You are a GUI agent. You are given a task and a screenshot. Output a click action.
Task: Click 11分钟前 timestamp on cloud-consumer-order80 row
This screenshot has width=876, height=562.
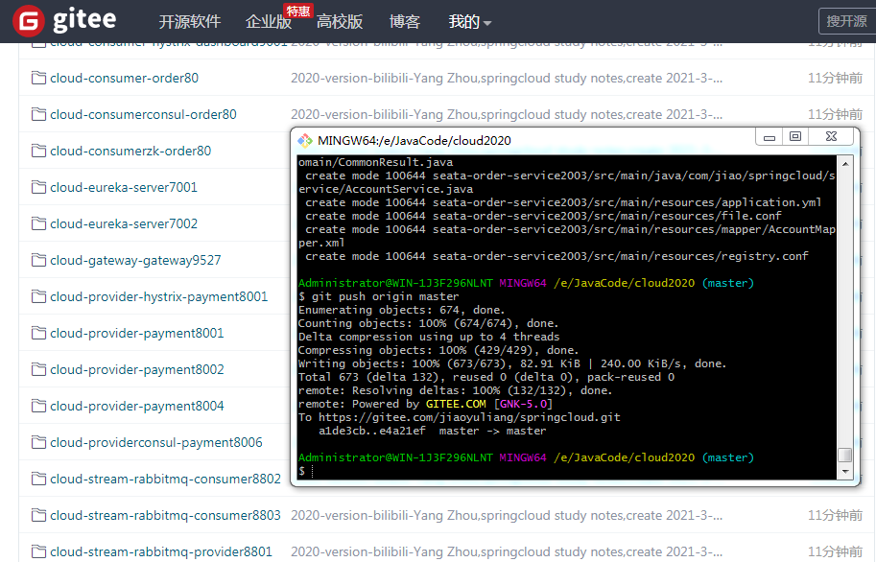coord(835,79)
